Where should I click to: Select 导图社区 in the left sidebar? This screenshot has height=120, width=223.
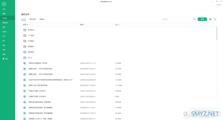coord(5,23)
